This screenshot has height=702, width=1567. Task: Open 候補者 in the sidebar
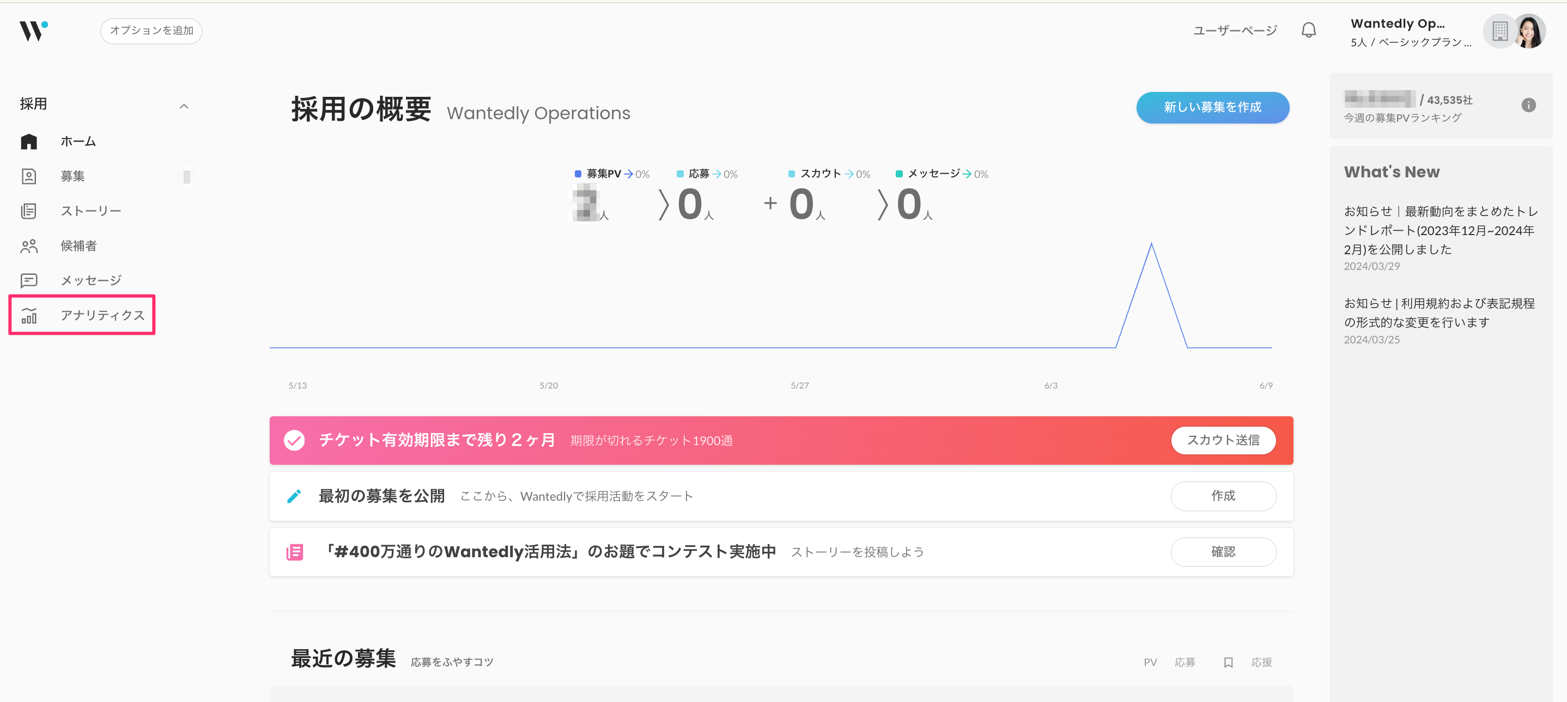(x=78, y=245)
